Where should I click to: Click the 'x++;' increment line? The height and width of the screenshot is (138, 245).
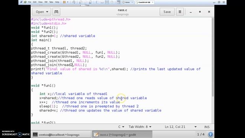80,102
